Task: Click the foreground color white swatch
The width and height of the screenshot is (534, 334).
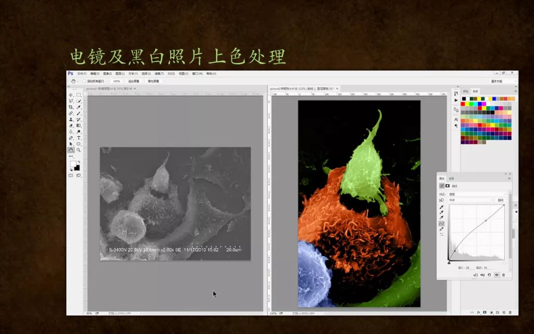Action: (73, 164)
